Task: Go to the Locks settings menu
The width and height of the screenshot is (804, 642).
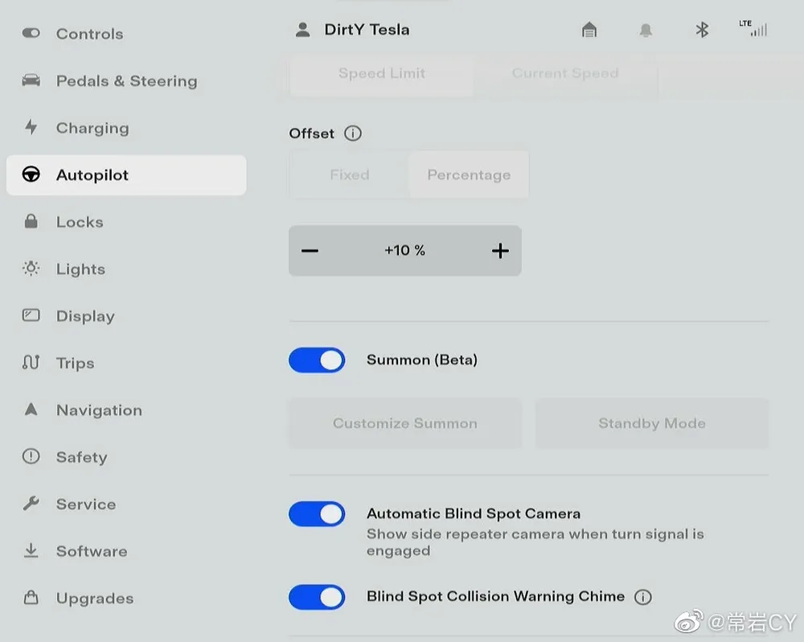Action: pyautogui.click(x=80, y=223)
